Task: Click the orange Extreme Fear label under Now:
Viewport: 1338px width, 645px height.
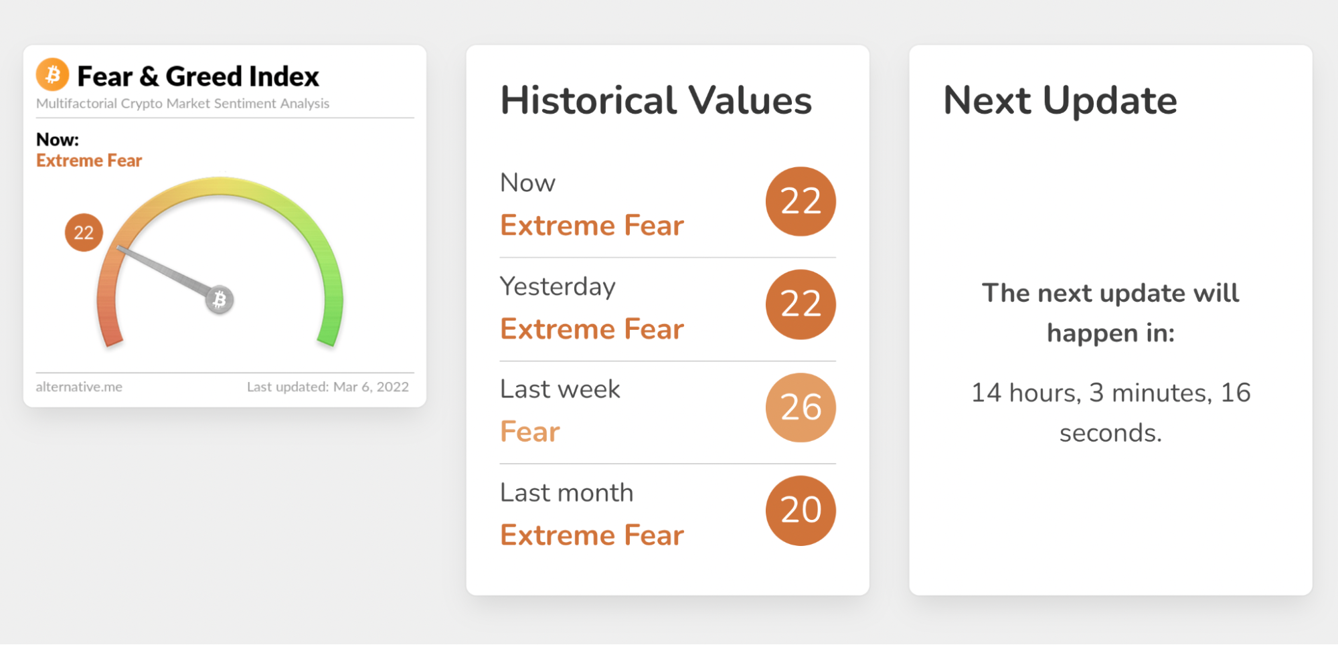Action: pos(89,161)
